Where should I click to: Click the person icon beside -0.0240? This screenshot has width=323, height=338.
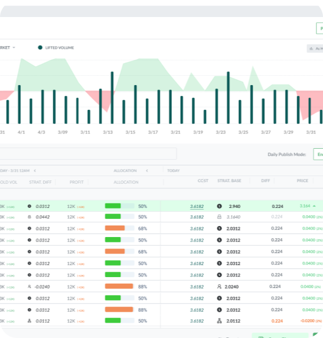click(x=30, y=286)
